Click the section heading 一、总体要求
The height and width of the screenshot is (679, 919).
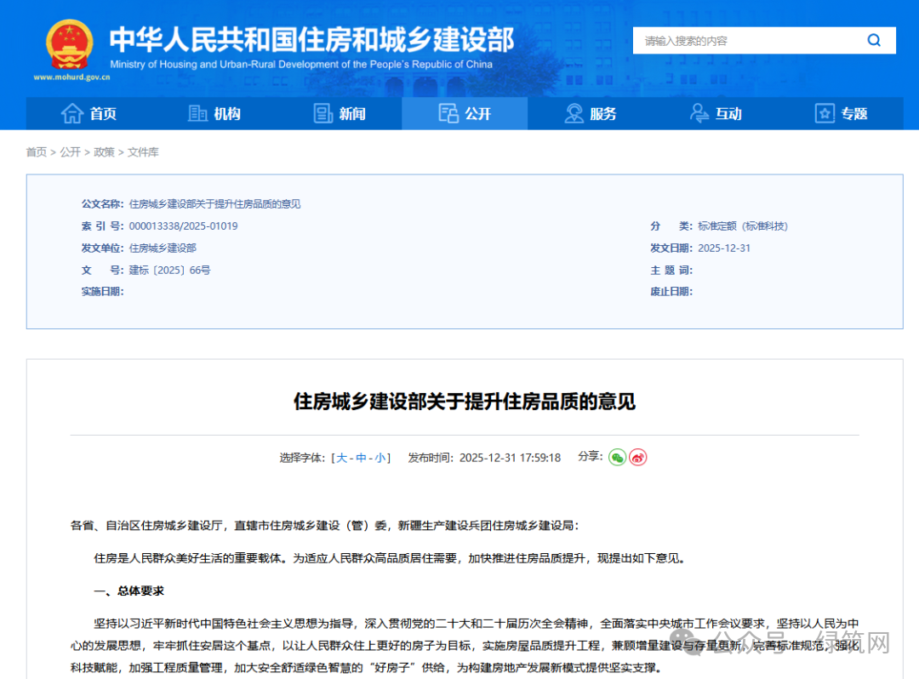point(129,591)
